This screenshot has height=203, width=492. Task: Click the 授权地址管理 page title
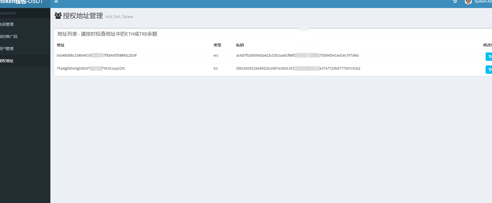[x=83, y=16]
